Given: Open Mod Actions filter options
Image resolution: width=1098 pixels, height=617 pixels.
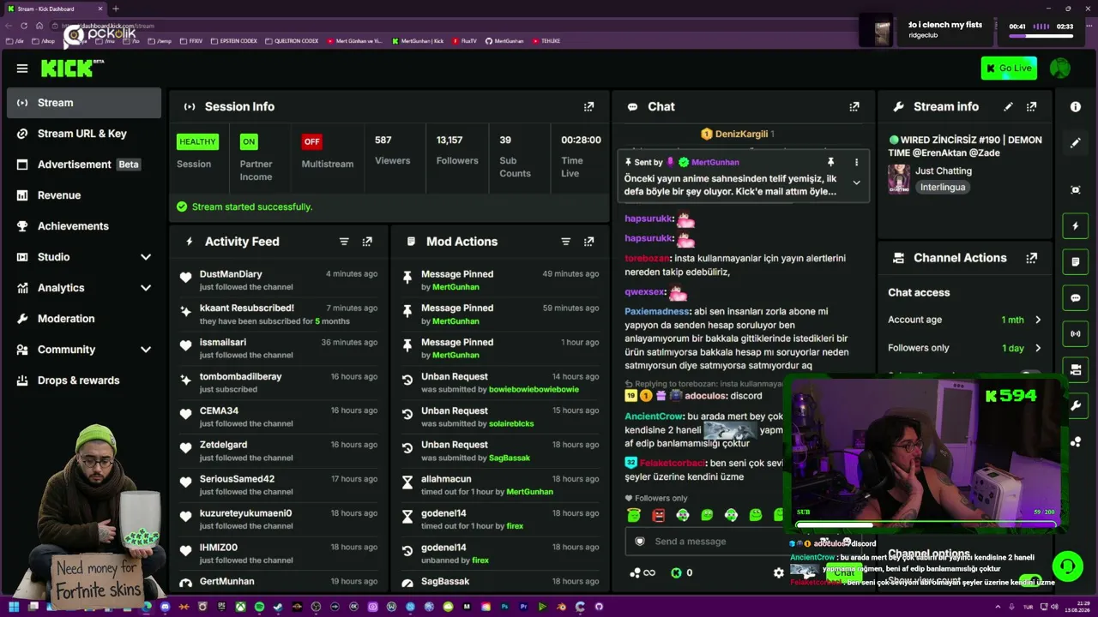Looking at the screenshot, I should click(565, 242).
